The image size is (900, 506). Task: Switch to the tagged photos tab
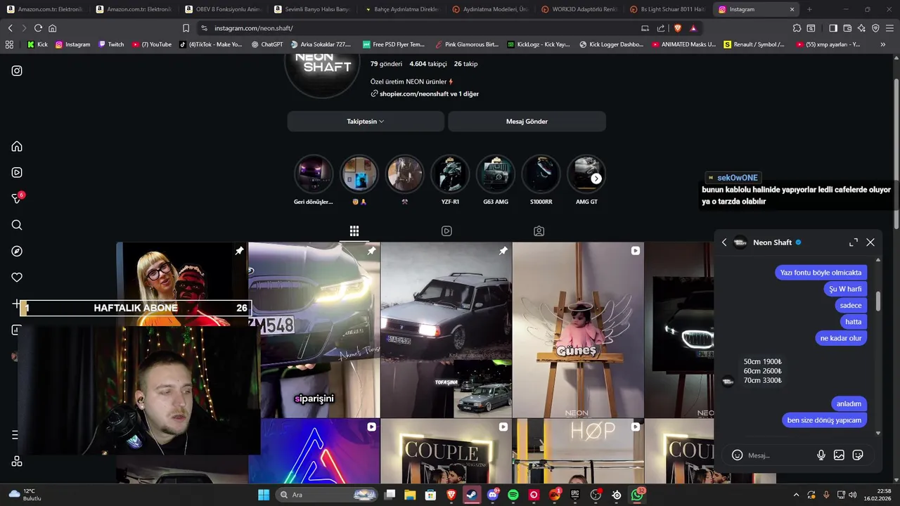tap(539, 231)
